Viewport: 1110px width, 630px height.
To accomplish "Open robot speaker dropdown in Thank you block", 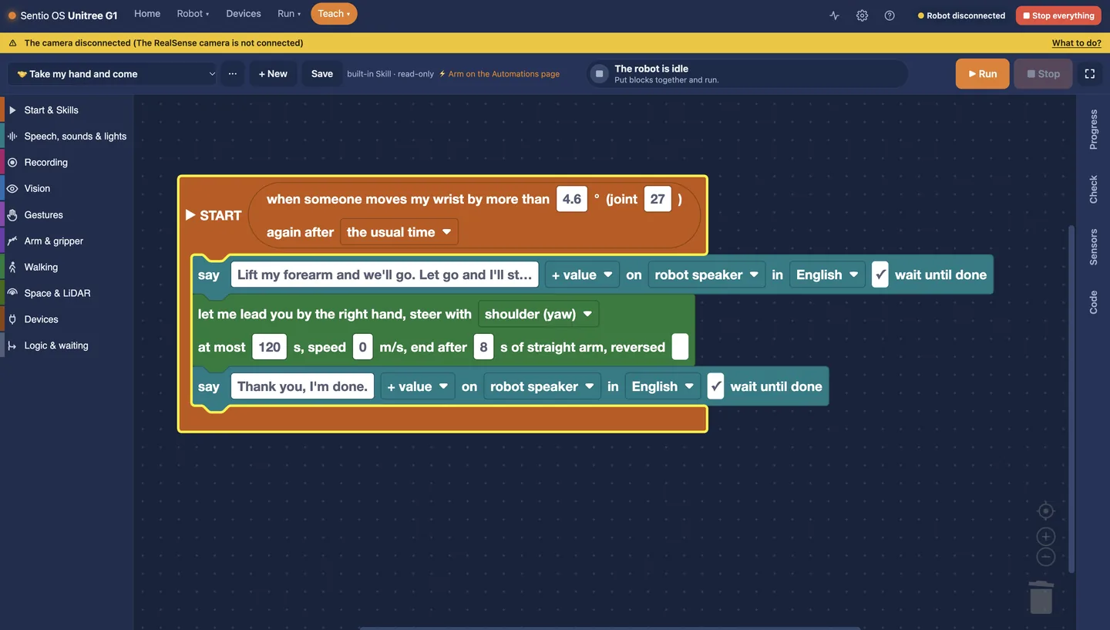I will click(x=543, y=386).
